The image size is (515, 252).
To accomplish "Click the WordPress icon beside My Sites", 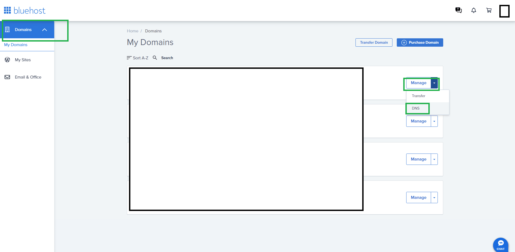I will (7, 60).
